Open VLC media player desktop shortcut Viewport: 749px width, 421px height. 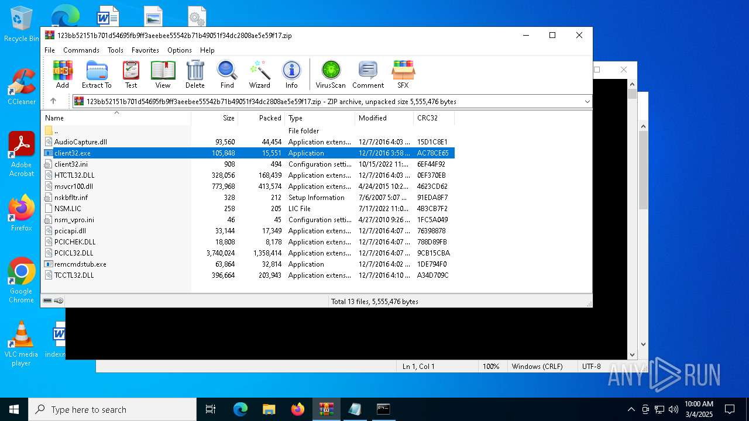(22, 344)
